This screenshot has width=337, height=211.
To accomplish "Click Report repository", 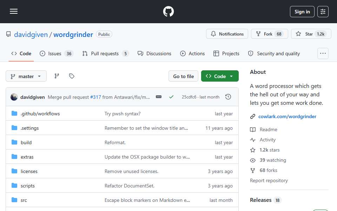I will tap(269, 180).
